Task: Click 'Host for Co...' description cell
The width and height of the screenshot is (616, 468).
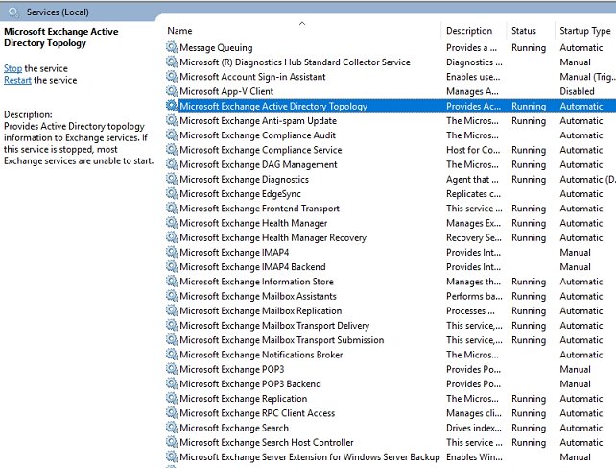Action: point(473,150)
